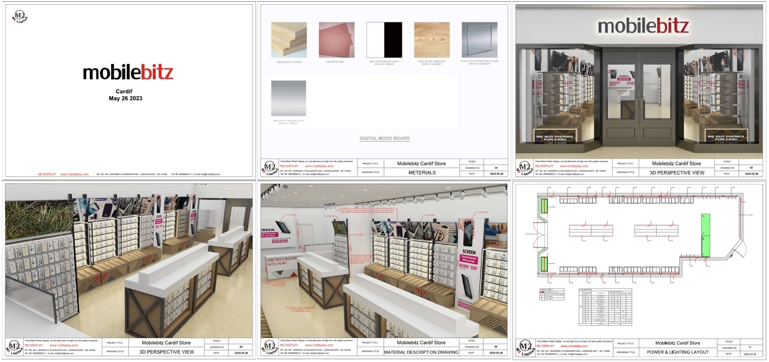Click the mobilebitz logo on cover page
The image size is (769, 362).
[x=128, y=72]
